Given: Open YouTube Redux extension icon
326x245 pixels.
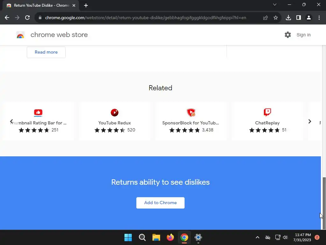Looking at the screenshot, I should [x=115, y=113].
